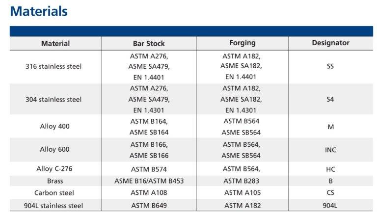The width and height of the screenshot is (377, 215).
Task: Click the Material column header
Action: click(55, 43)
